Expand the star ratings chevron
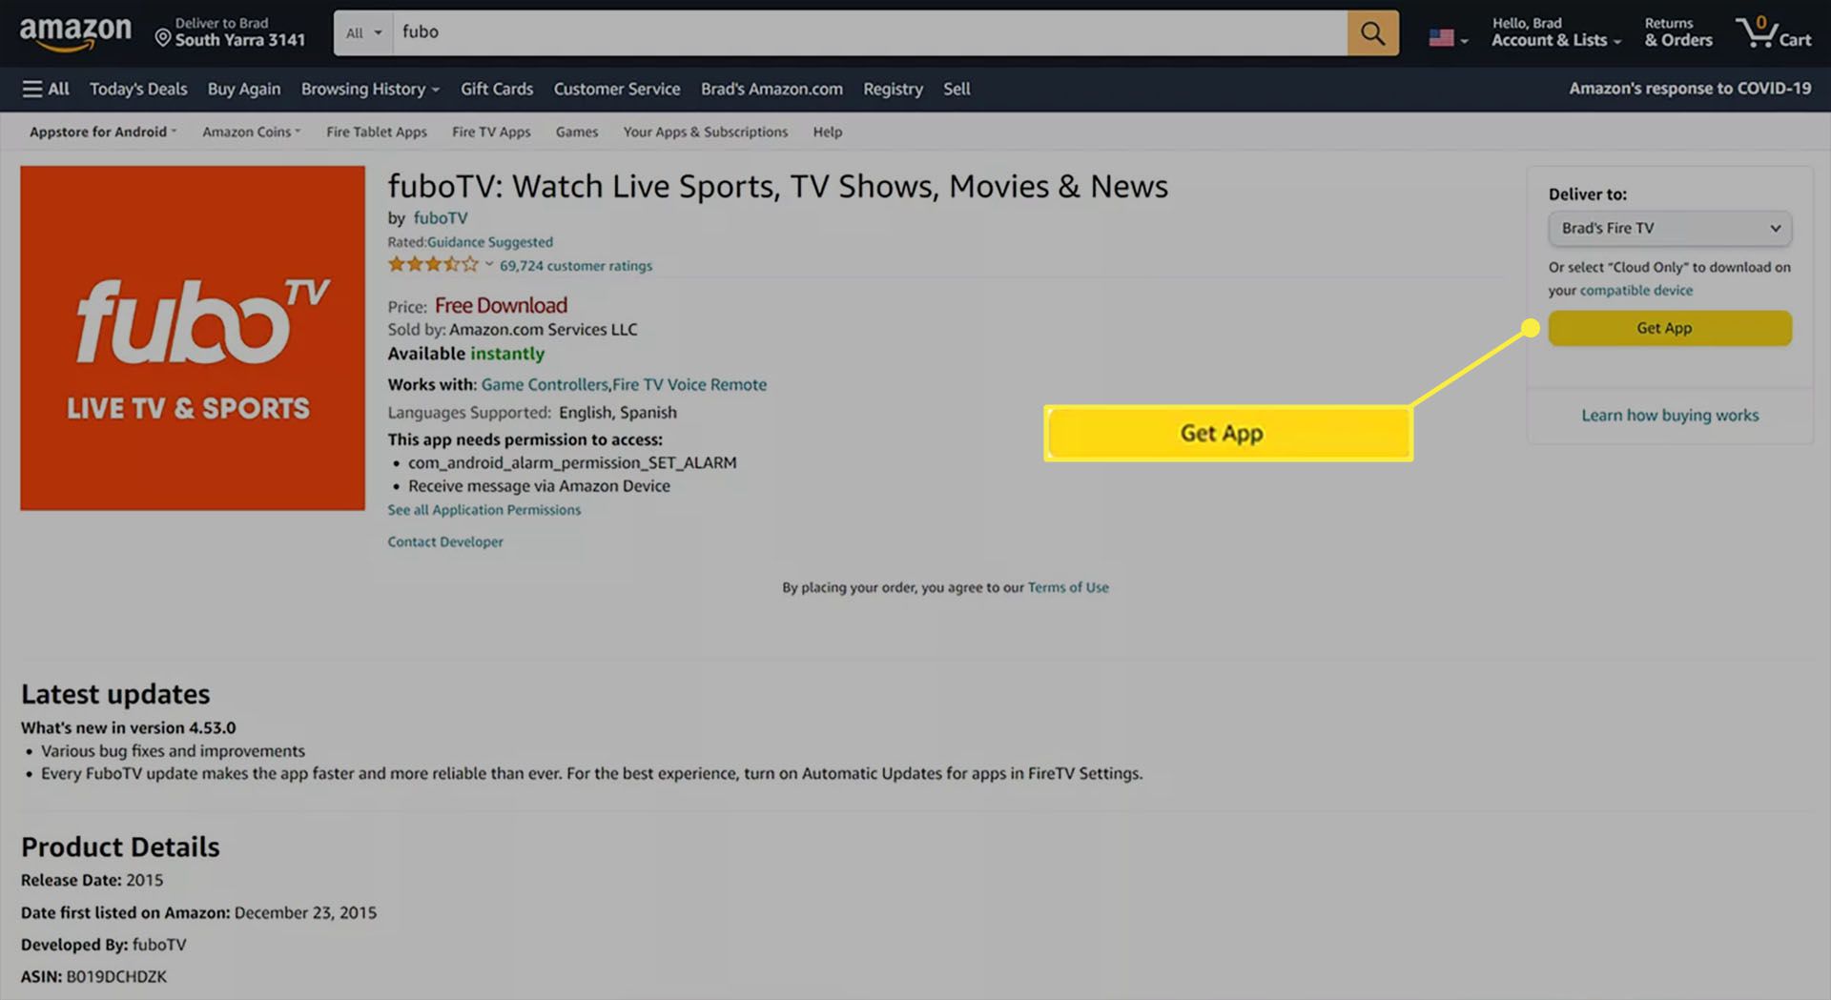 coord(489,265)
